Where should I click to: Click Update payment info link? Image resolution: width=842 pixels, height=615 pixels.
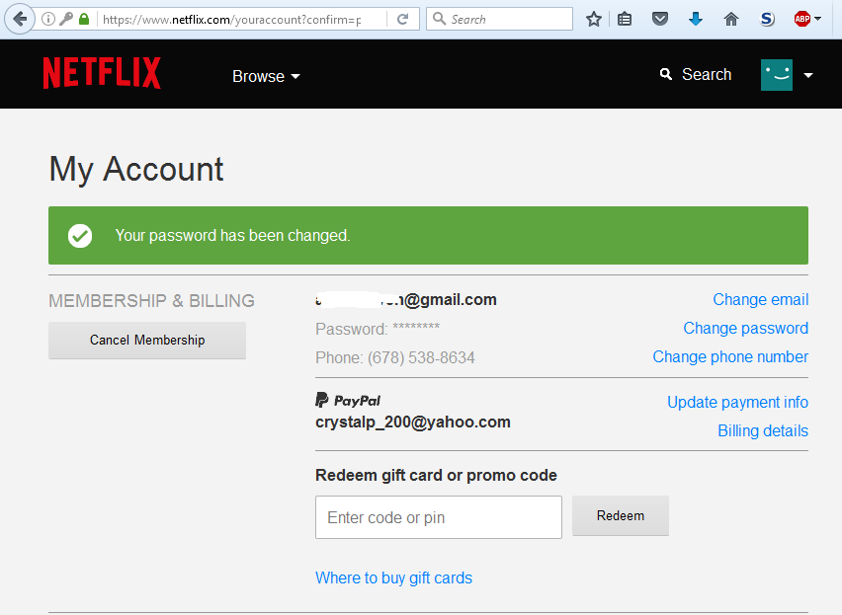[737, 403]
